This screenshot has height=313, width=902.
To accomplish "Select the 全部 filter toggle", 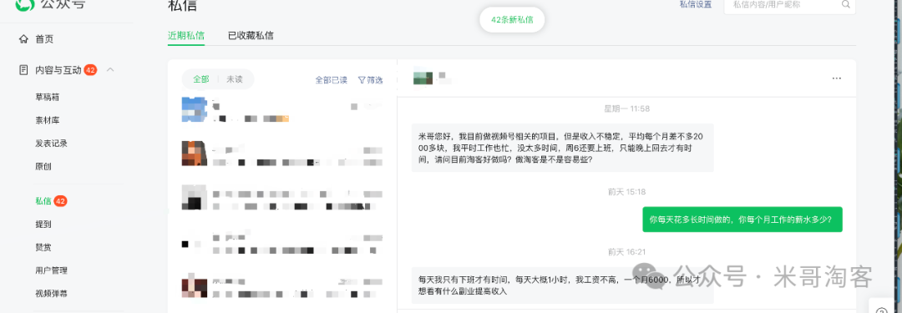I will pyautogui.click(x=200, y=79).
